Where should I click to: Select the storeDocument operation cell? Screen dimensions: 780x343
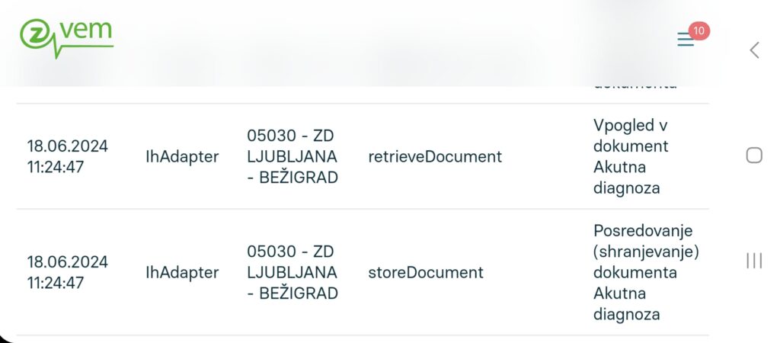click(426, 272)
